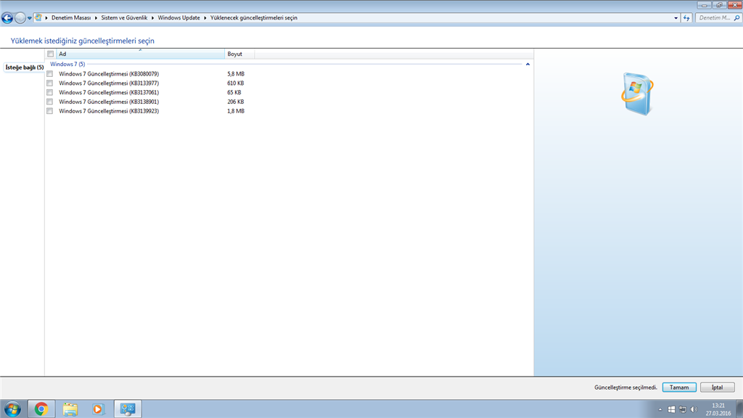Image resolution: width=743 pixels, height=418 pixels.
Task: Select row Windows 7 Güncelleştirmesi (KB3137061)
Action: point(109,92)
